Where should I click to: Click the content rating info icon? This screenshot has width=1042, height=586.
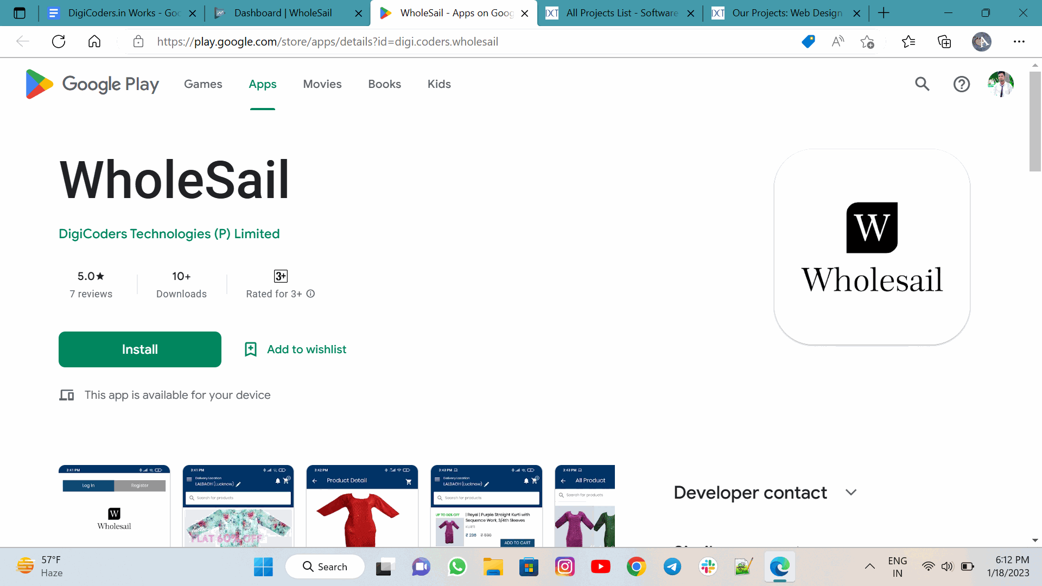point(310,294)
